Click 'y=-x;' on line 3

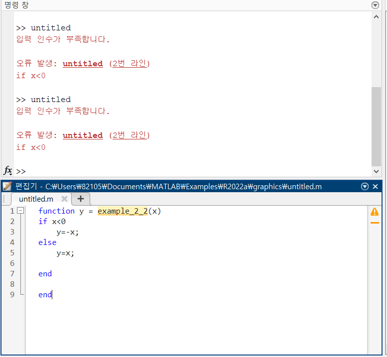(x=67, y=232)
